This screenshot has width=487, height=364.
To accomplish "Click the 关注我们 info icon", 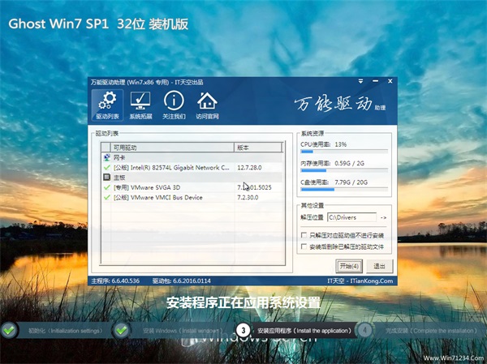I will (174, 102).
